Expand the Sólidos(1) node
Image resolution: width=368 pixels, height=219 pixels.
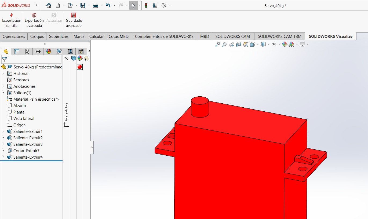pyautogui.click(x=3, y=93)
